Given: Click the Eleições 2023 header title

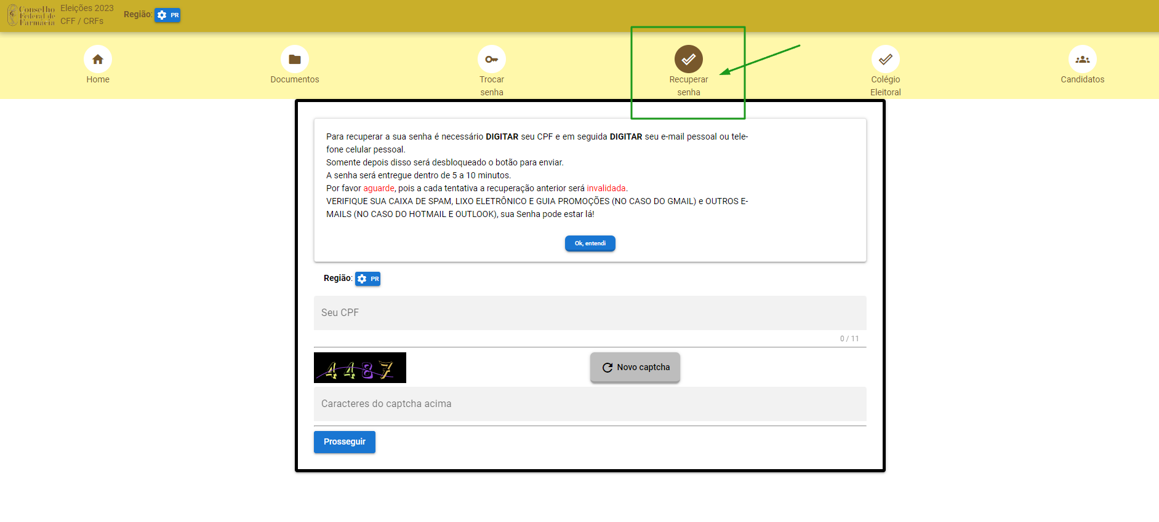Looking at the screenshot, I should tap(87, 9).
